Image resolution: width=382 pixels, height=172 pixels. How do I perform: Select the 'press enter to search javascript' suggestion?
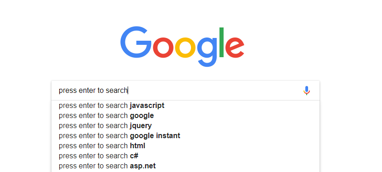tap(185, 106)
